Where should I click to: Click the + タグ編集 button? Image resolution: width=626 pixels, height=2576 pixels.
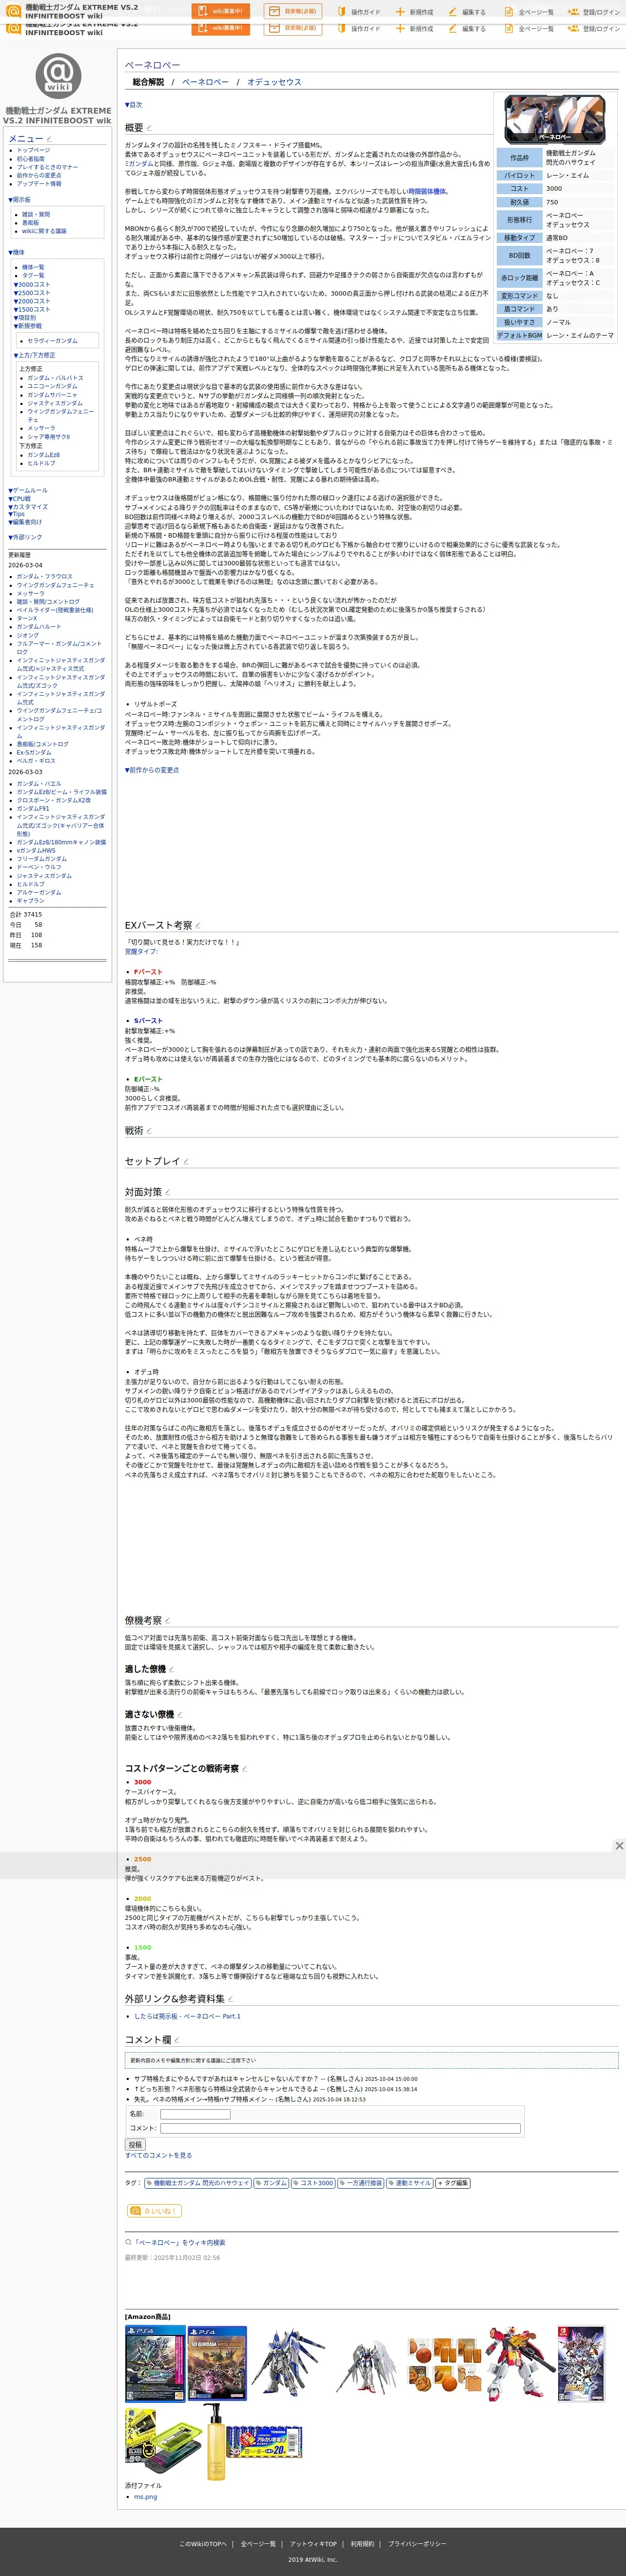tap(453, 2183)
